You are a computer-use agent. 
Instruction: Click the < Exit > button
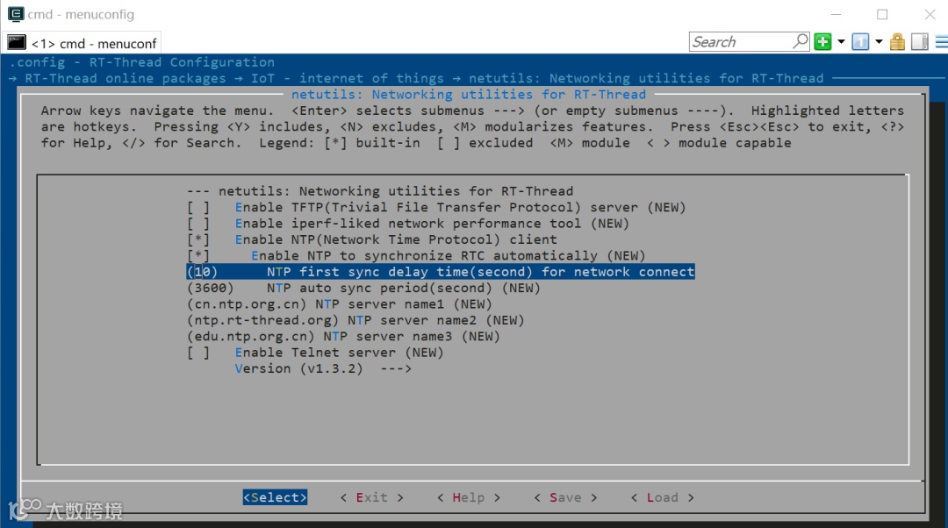point(371,497)
